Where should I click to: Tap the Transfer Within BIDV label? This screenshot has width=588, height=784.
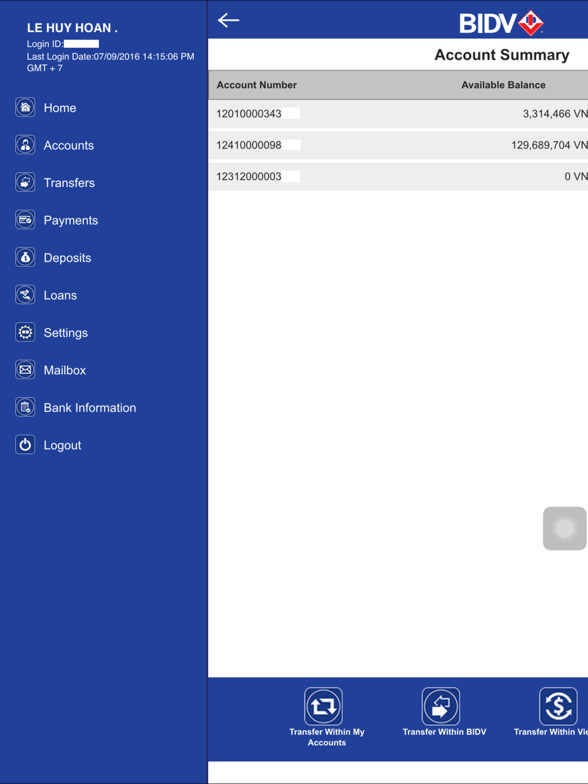(445, 732)
